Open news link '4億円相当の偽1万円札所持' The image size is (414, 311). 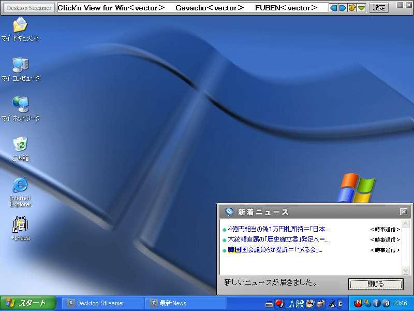tap(278, 229)
